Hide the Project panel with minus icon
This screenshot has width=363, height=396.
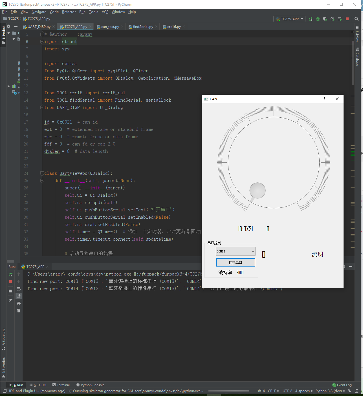coord(16,26)
